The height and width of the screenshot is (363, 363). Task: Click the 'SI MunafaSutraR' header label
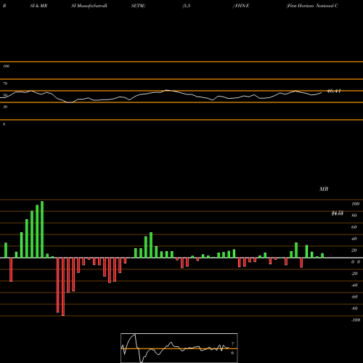89,6
